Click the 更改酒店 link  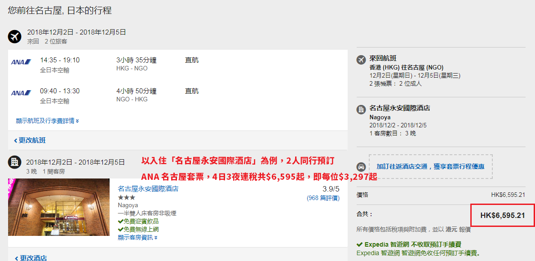click(31, 258)
